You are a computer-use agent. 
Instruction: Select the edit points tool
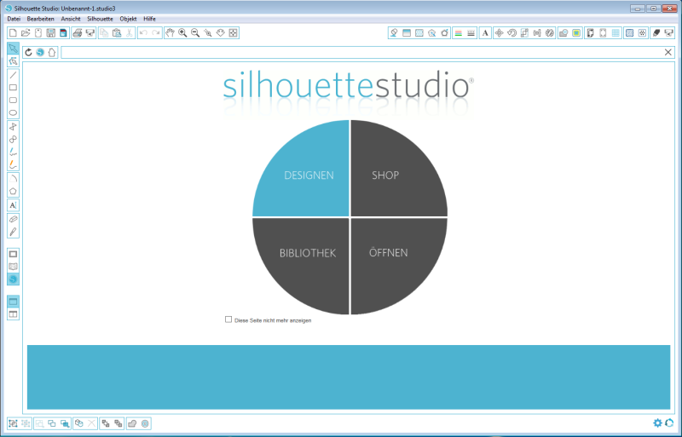click(13, 60)
